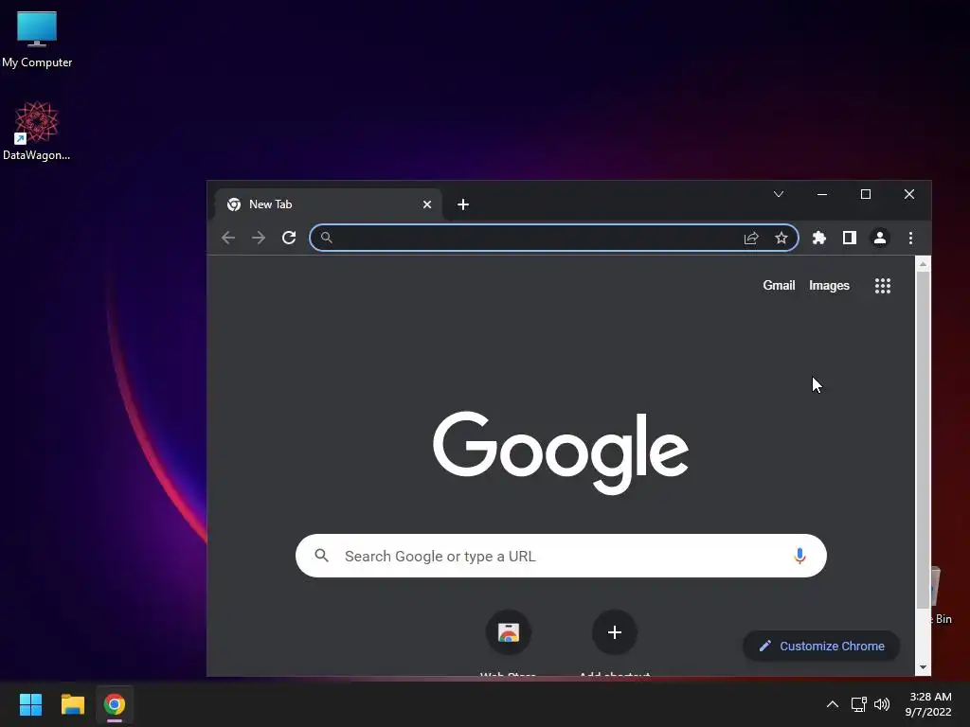Start voice search with the microphone
This screenshot has width=970, height=727.
tap(799, 556)
